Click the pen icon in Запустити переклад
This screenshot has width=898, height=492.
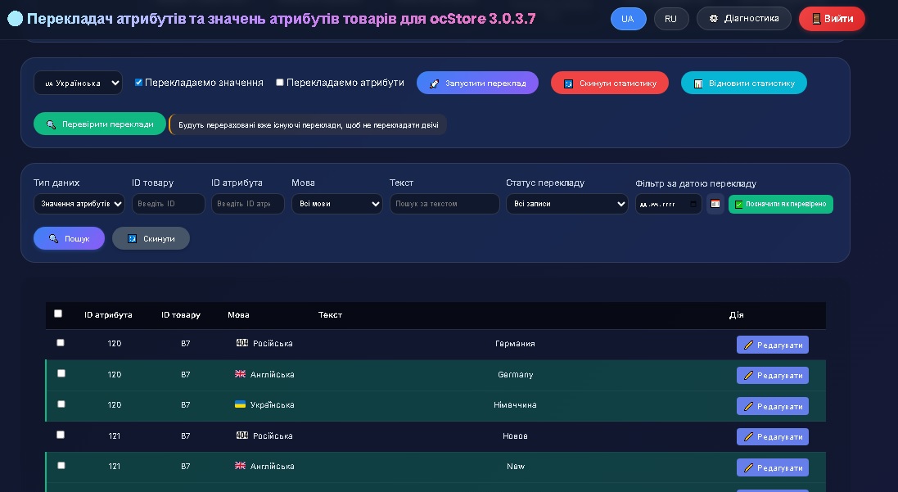[x=434, y=84]
